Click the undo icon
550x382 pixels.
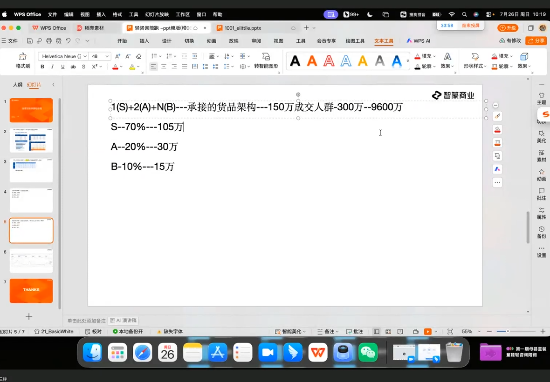click(68, 41)
